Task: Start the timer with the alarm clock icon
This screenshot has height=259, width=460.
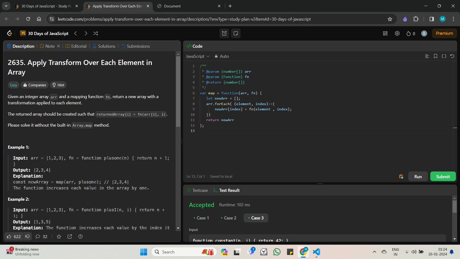Action: click(x=224, y=33)
